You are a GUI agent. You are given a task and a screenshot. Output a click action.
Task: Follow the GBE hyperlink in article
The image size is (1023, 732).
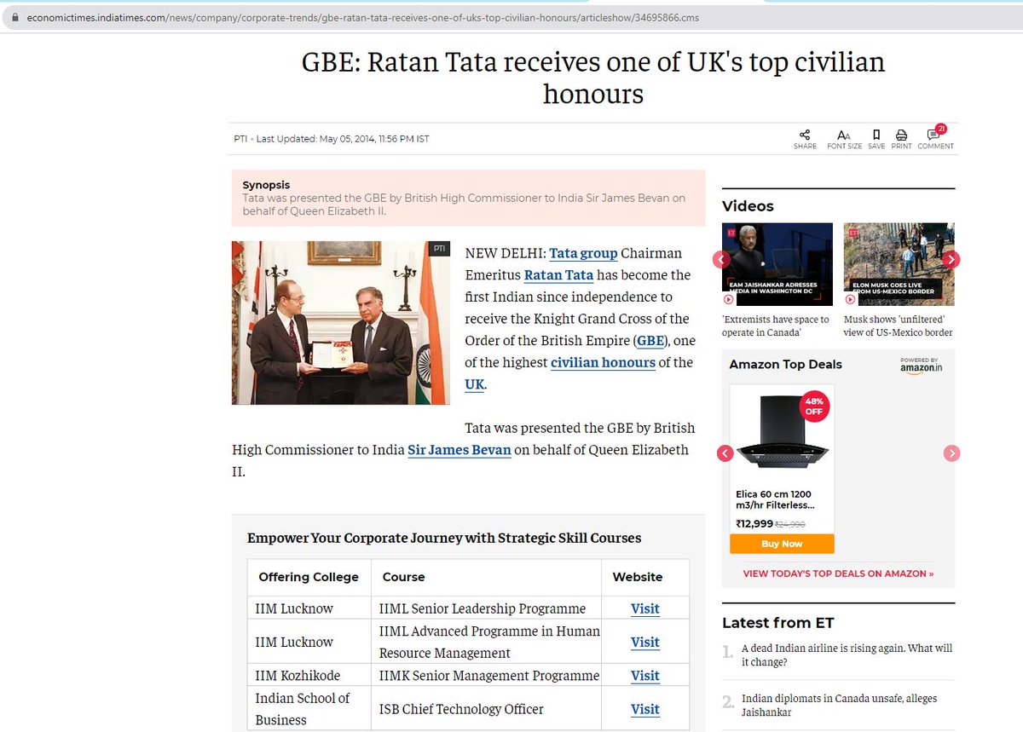[650, 340]
